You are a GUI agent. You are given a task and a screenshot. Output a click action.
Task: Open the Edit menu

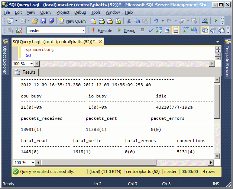click(19, 12)
